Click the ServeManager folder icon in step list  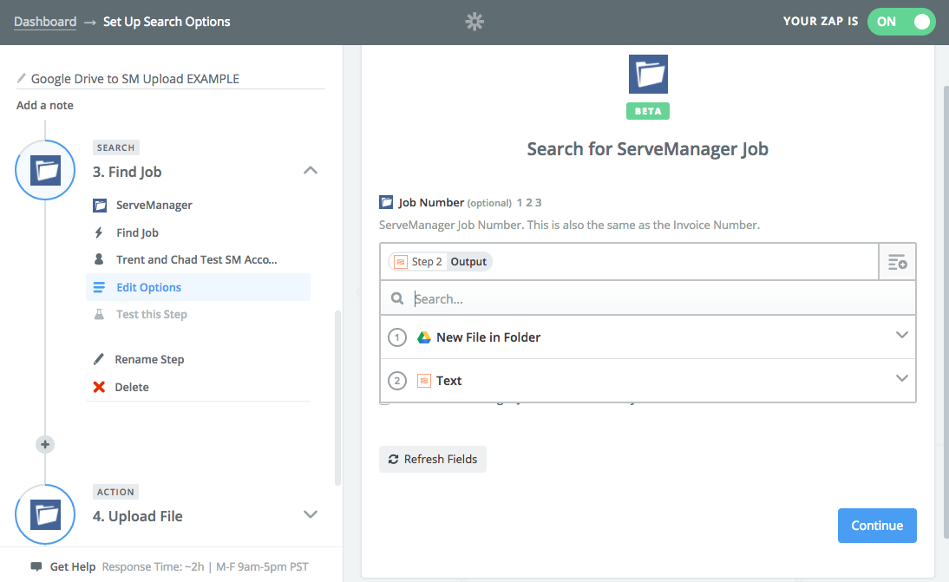click(x=99, y=205)
